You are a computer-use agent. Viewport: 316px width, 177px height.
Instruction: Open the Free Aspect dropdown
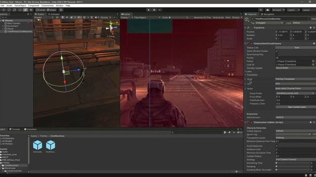pos(147,18)
